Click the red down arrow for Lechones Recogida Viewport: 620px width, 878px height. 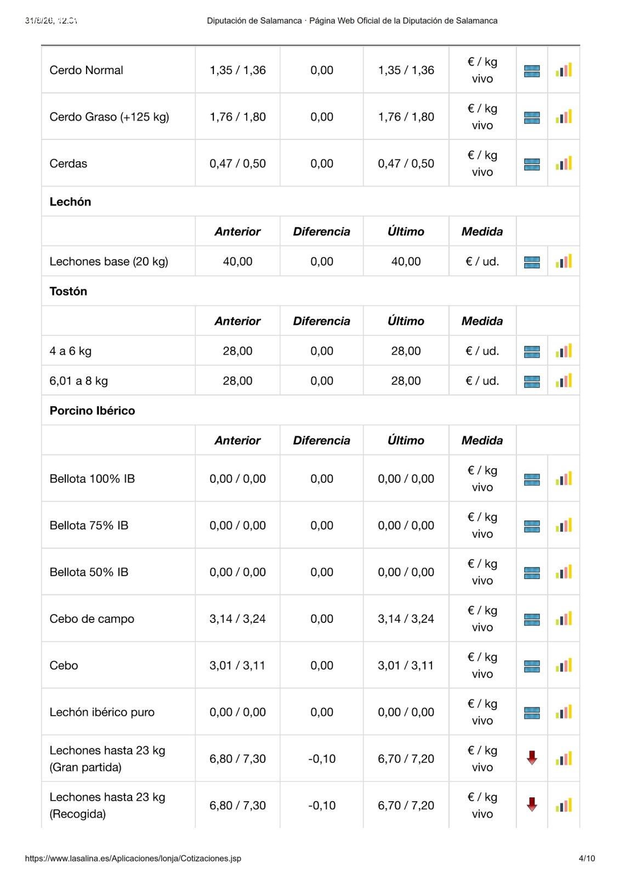532,805
